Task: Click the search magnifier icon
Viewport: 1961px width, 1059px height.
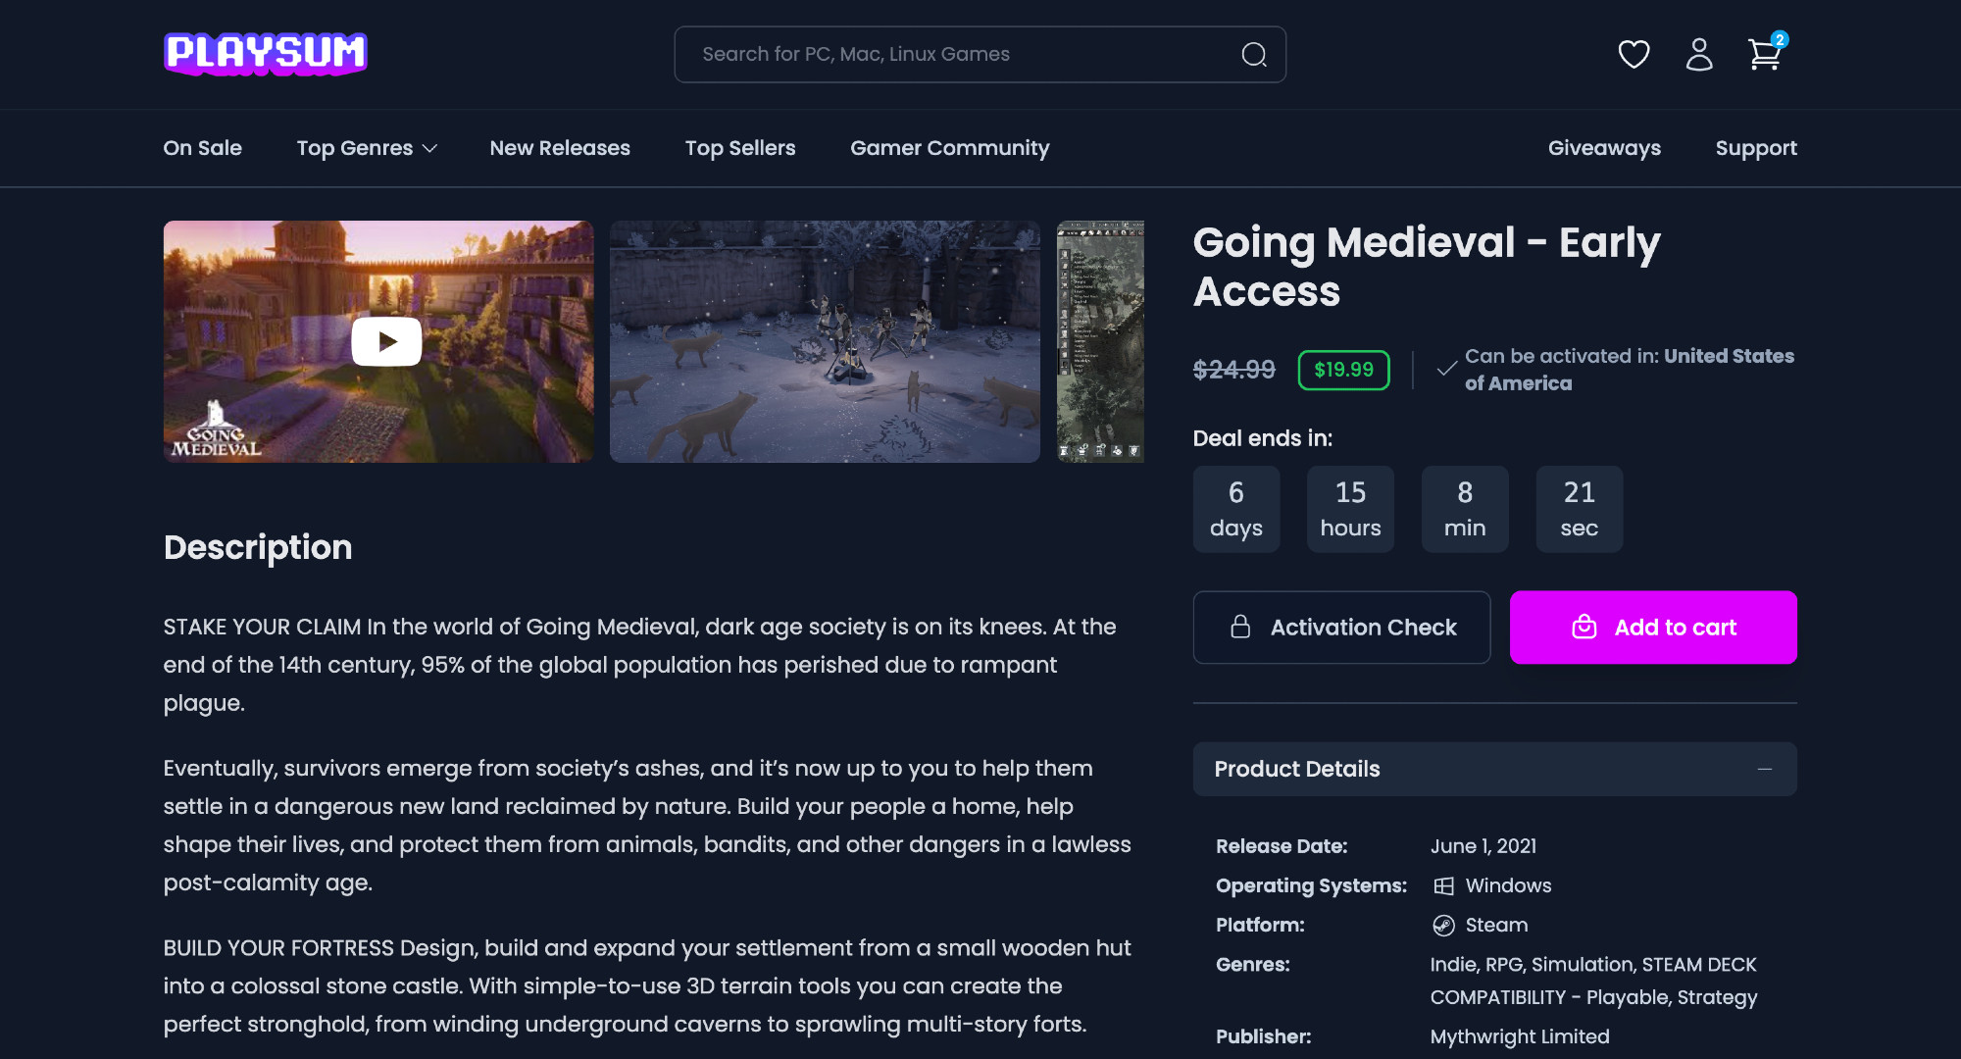Action: point(1254,55)
